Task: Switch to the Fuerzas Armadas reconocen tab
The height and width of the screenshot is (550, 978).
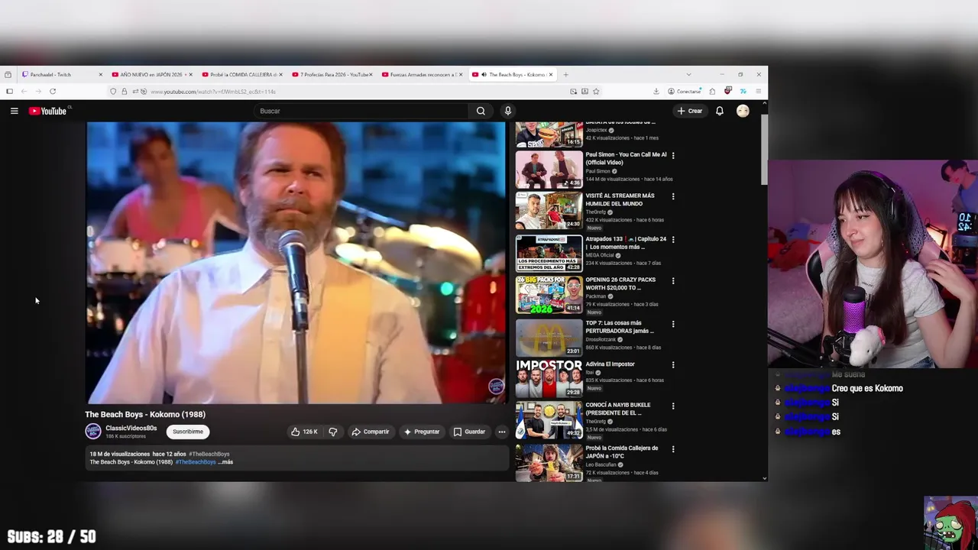Action: point(423,74)
